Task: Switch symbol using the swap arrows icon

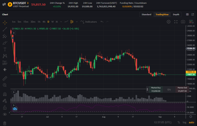Action: point(4,5)
